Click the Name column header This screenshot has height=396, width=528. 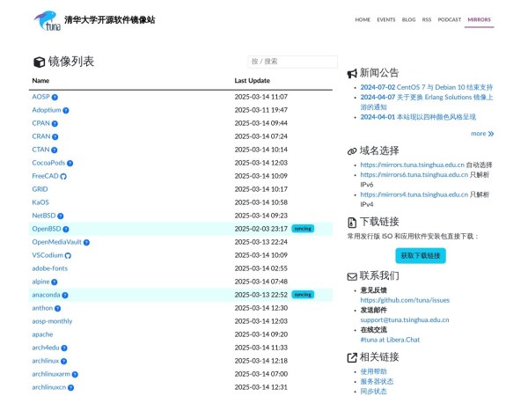tap(40, 80)
